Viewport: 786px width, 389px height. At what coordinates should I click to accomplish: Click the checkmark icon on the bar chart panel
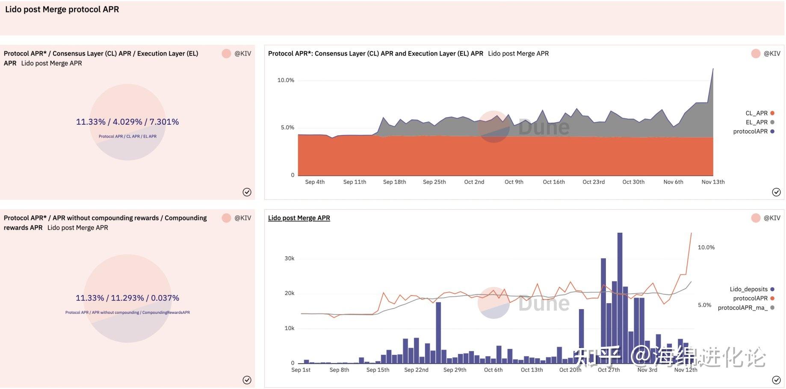pyautogui.click(x=776, y=380)
